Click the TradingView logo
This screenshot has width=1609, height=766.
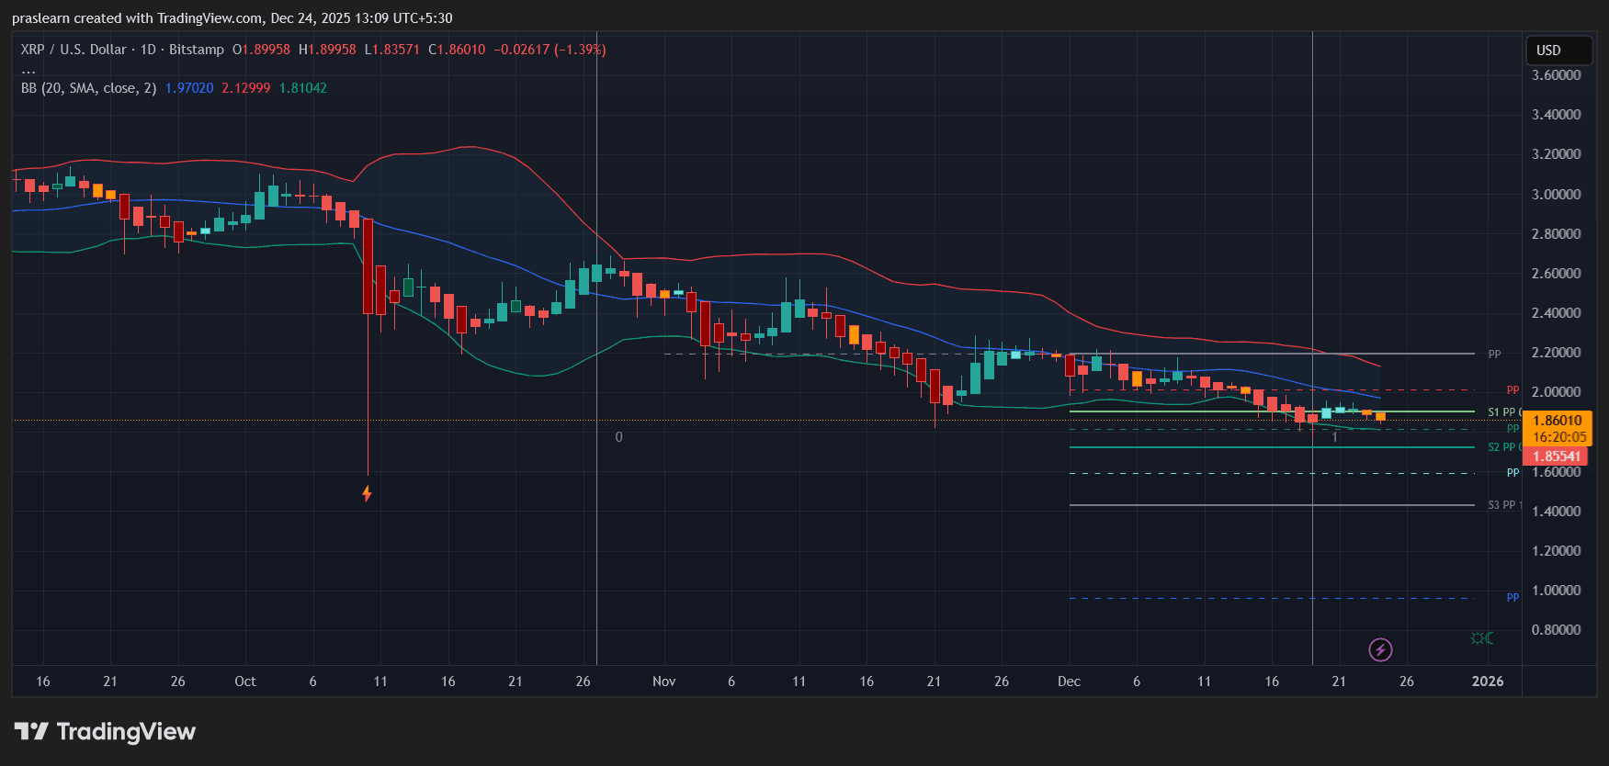106,732
